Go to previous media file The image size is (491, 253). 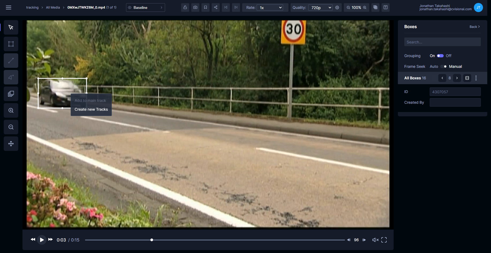tap(226, 8)
